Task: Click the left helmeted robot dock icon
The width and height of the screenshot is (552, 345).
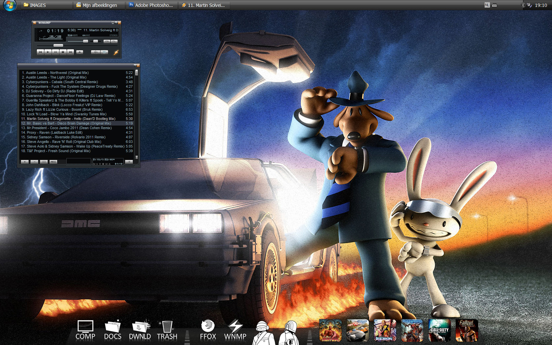Action: (264, 333)
